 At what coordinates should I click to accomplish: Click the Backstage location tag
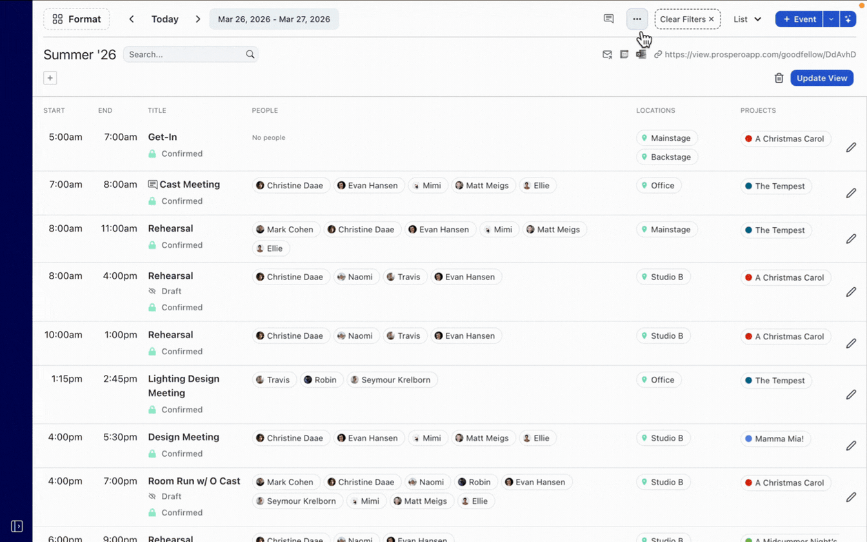[666, 157]
